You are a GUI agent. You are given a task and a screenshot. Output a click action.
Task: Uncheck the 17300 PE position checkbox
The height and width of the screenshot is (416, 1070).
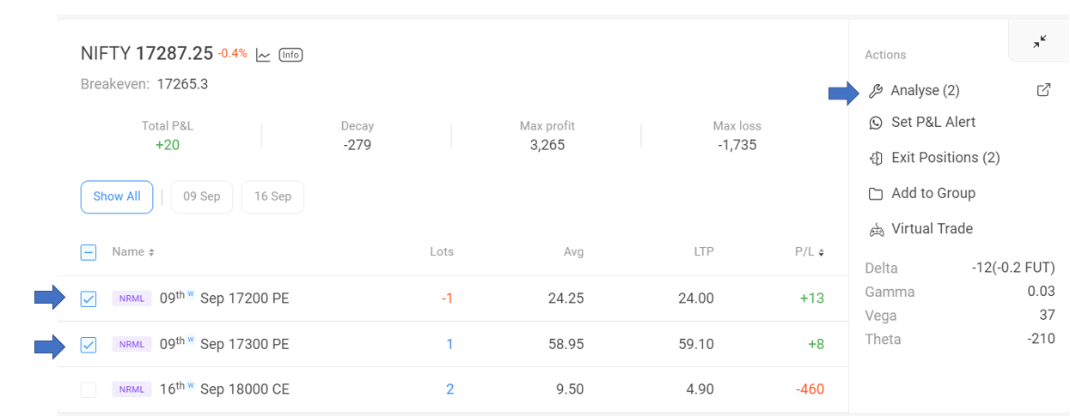point(89,344)
